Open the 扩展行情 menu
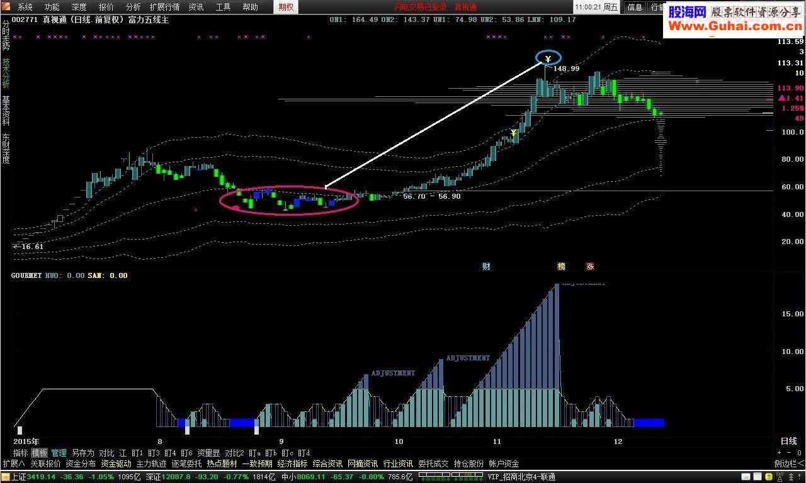 165,7
